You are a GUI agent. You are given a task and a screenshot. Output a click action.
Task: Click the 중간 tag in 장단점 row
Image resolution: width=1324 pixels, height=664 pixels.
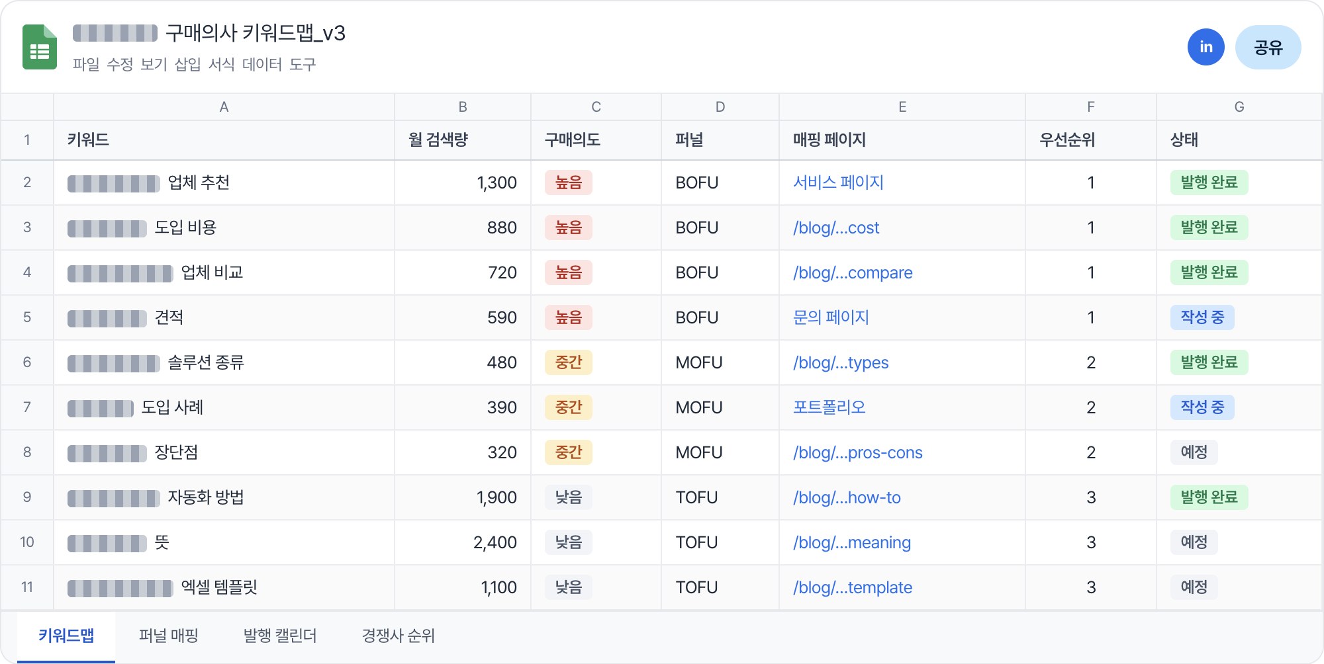tap(569, 452)
